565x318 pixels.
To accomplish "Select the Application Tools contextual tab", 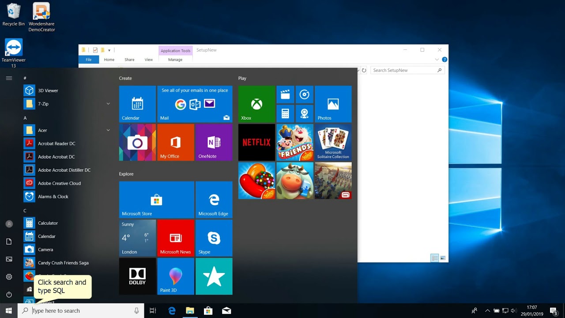I will click(175, 50).
